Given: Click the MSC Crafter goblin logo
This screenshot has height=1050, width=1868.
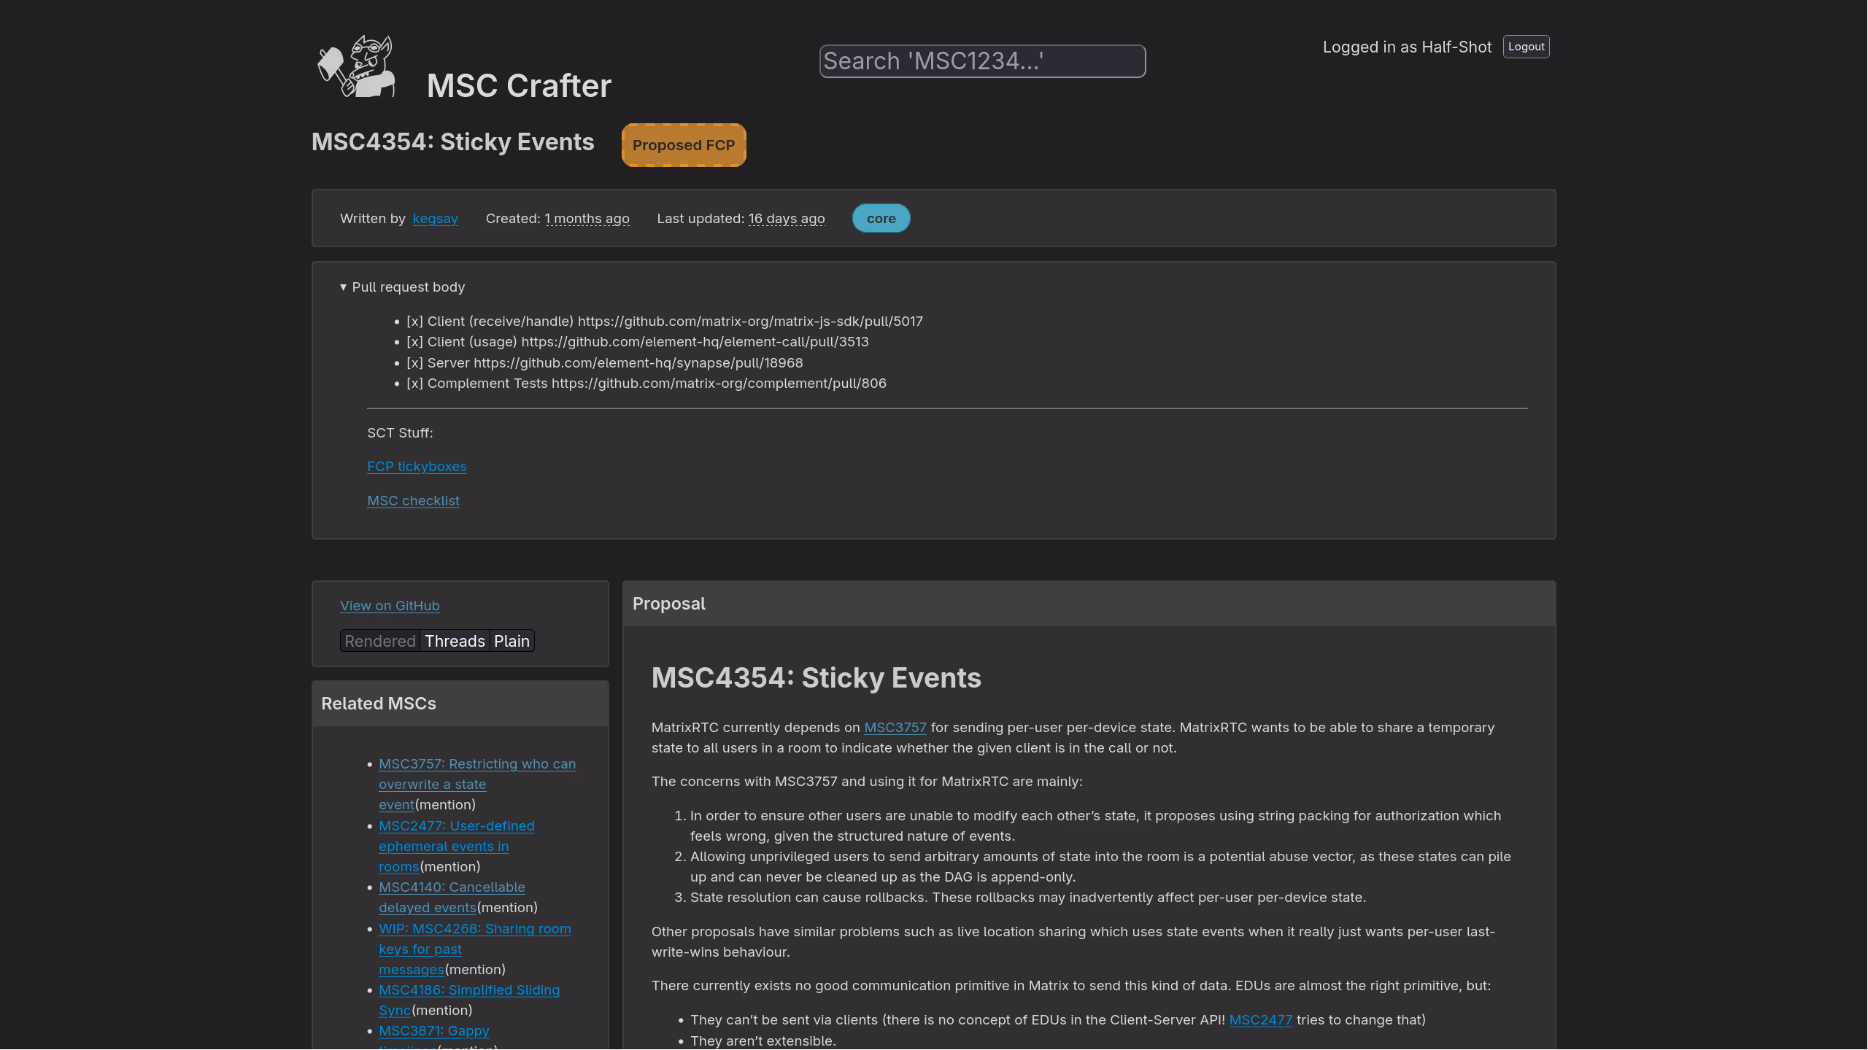Looking at the screenshot, I should 356,67.
